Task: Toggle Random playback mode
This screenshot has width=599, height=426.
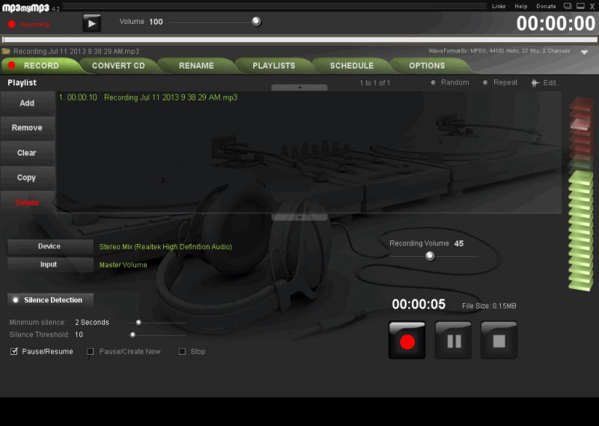Action: pos(434,83)
